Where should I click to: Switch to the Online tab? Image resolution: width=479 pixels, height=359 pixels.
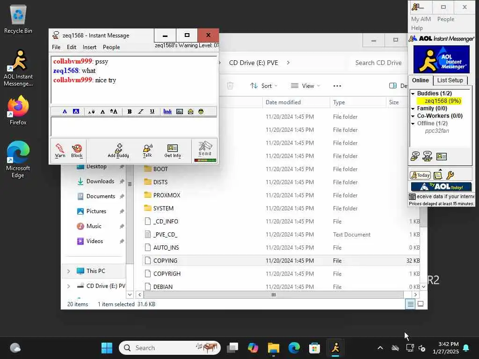coord(421,80)
